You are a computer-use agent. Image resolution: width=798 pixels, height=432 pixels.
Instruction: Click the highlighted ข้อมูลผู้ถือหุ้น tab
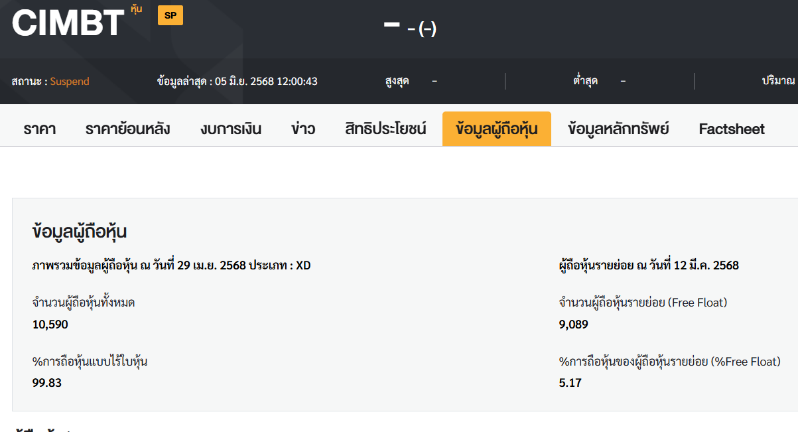point(497,129)
